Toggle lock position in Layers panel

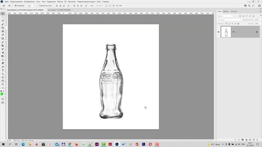tap(232, 24)
